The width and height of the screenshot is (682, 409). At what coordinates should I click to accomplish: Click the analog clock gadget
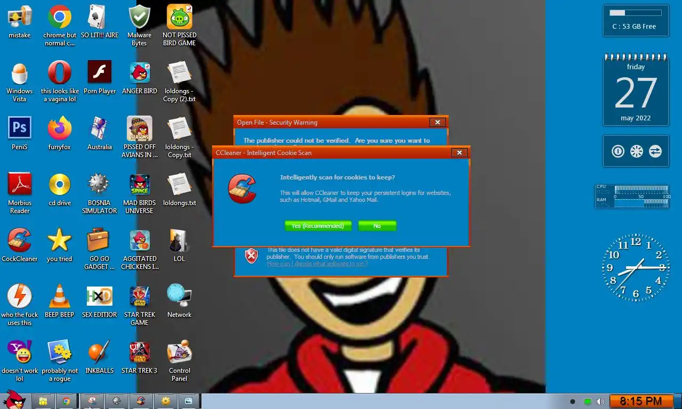click(x=636, y=267)
